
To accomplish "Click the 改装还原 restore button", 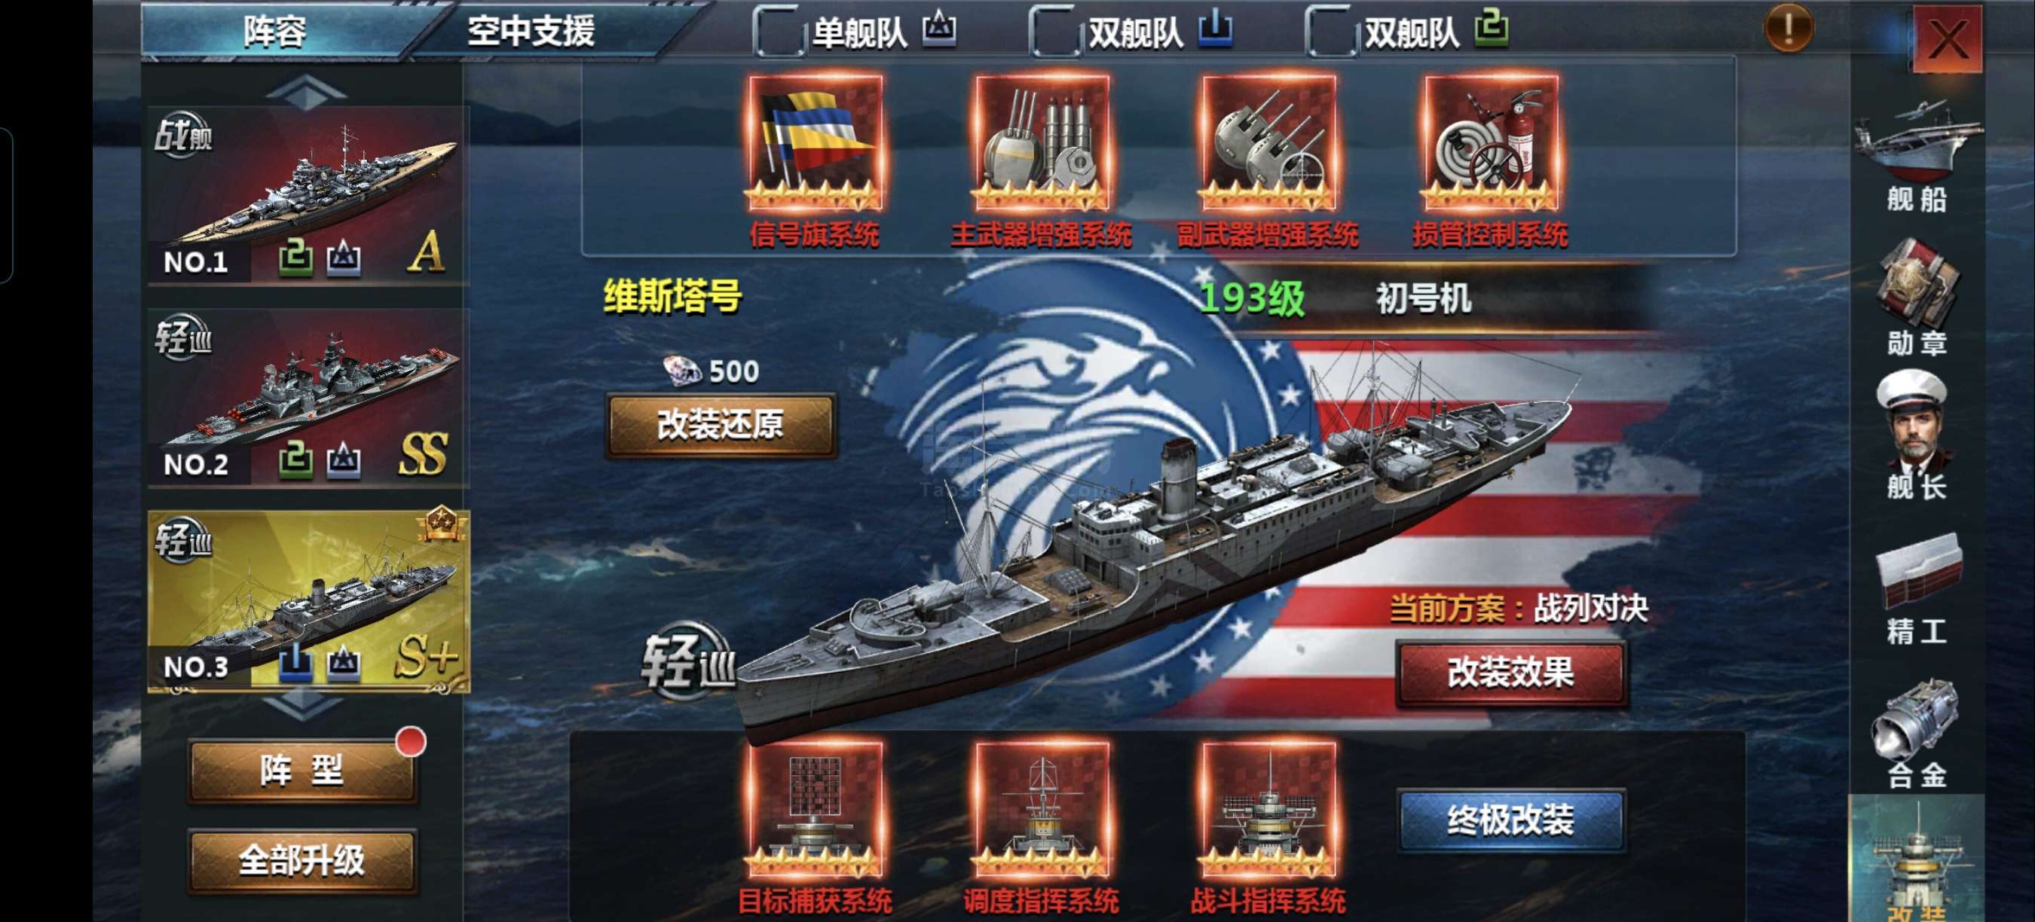I will [x=721, y=425].
